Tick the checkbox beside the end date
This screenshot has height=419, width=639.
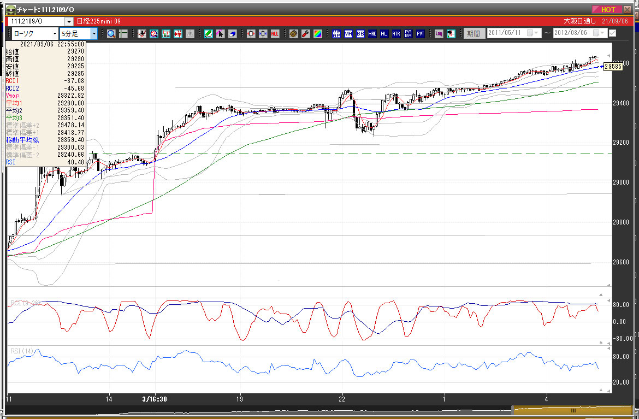(612, 33)
